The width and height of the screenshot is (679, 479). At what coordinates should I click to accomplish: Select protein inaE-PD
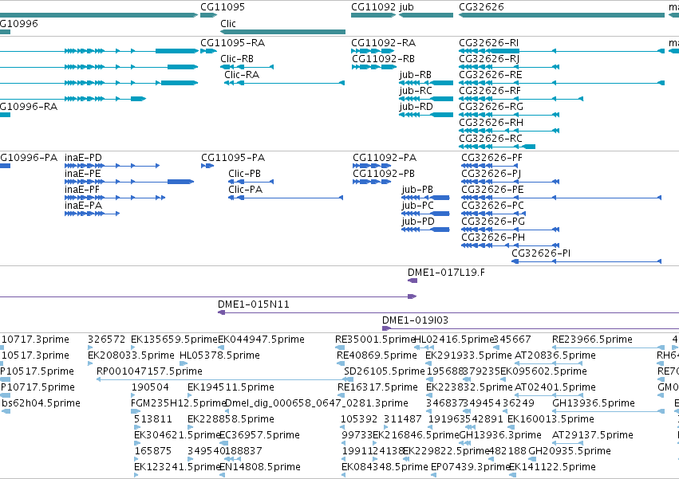[83, 158]
